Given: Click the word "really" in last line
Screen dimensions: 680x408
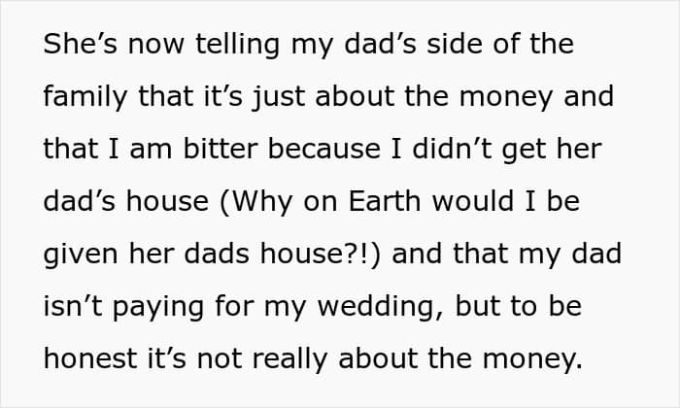Looking at the screenshot, I should point(289,360).
